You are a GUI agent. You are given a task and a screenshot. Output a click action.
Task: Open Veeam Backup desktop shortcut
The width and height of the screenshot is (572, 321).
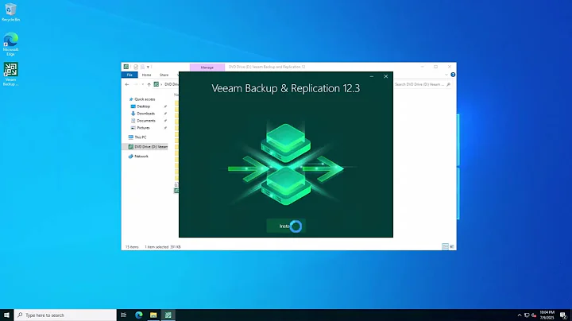point(10,74)
